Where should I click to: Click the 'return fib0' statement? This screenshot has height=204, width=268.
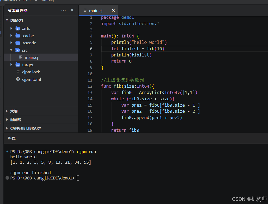[125, 130]
